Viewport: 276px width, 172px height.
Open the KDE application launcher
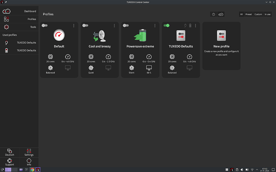coord(2,170)
